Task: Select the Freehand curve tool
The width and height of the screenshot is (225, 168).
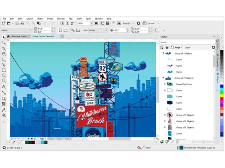Action: click(x=4, y=60)
